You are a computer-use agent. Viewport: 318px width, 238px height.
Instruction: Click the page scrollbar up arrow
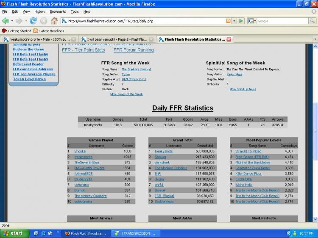(x=315, y=46)
